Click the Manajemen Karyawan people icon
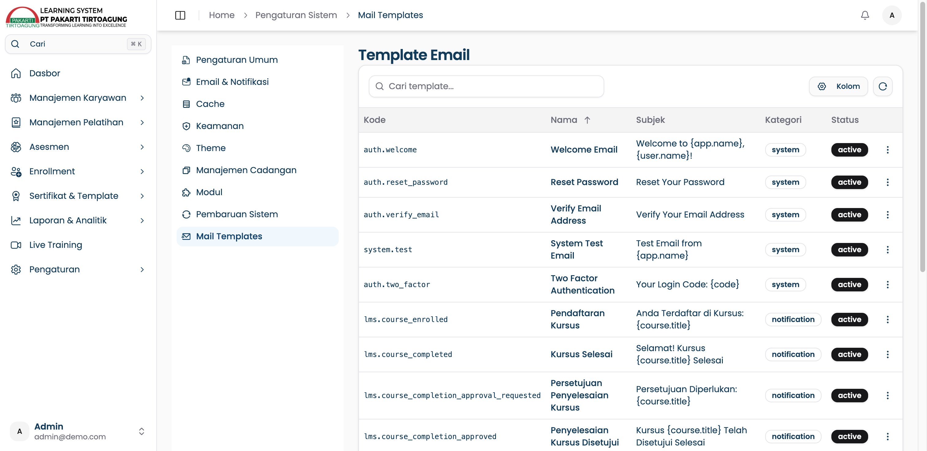The width and height of the screenshot is (927, 451). [16, 98]
